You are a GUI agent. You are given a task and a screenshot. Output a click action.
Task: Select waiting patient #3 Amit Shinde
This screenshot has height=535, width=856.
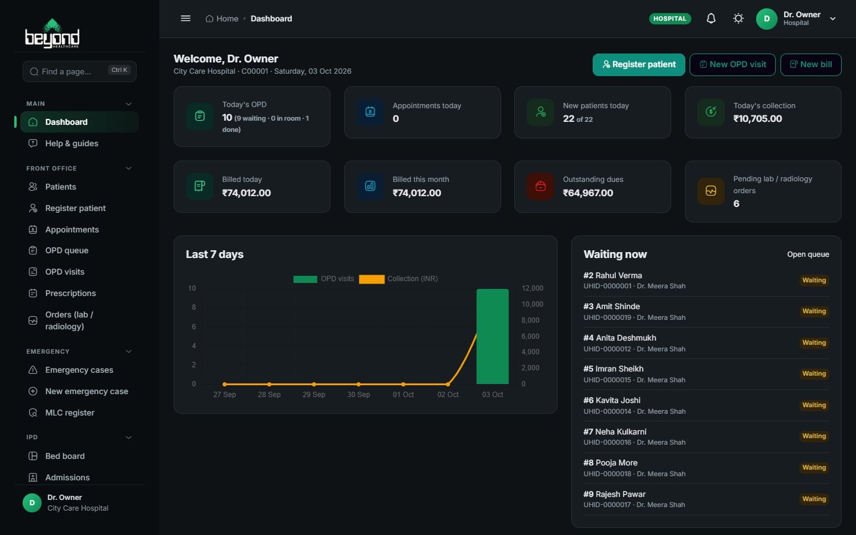[706, 311]
